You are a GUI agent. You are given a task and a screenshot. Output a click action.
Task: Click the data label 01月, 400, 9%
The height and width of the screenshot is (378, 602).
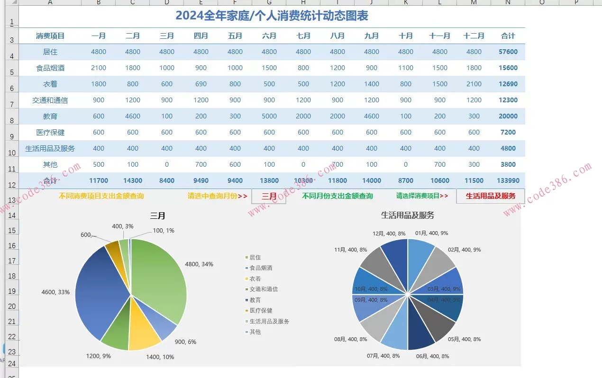point(431,234)
